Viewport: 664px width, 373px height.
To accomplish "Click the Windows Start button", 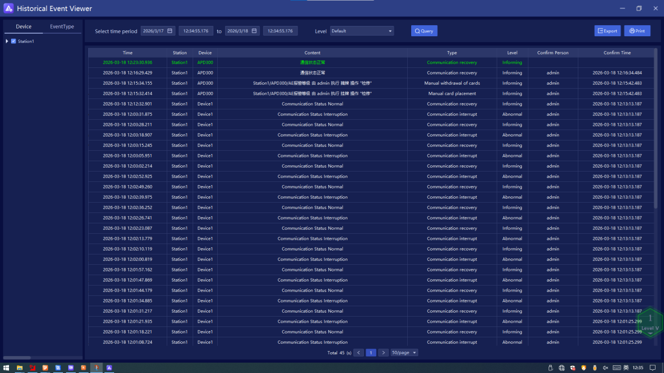I will [x=6, y=368].
